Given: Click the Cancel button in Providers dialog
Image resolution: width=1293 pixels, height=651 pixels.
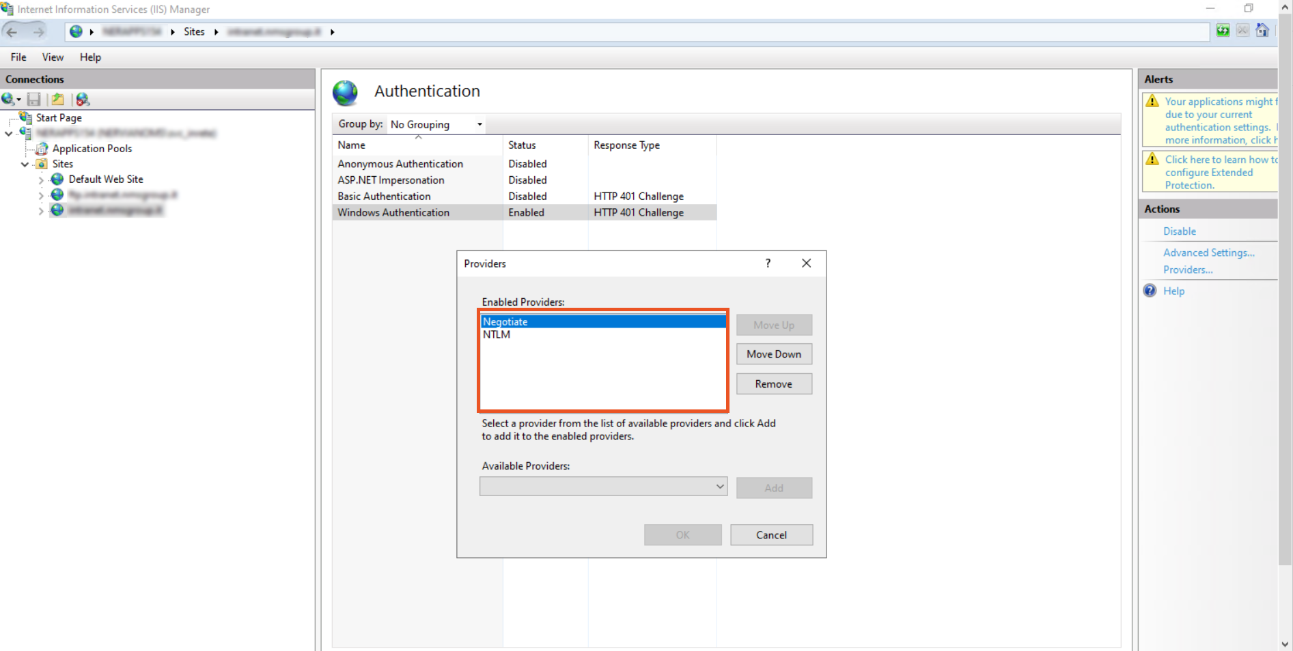Looking at the screenshot, I should [x=771, y=535].
